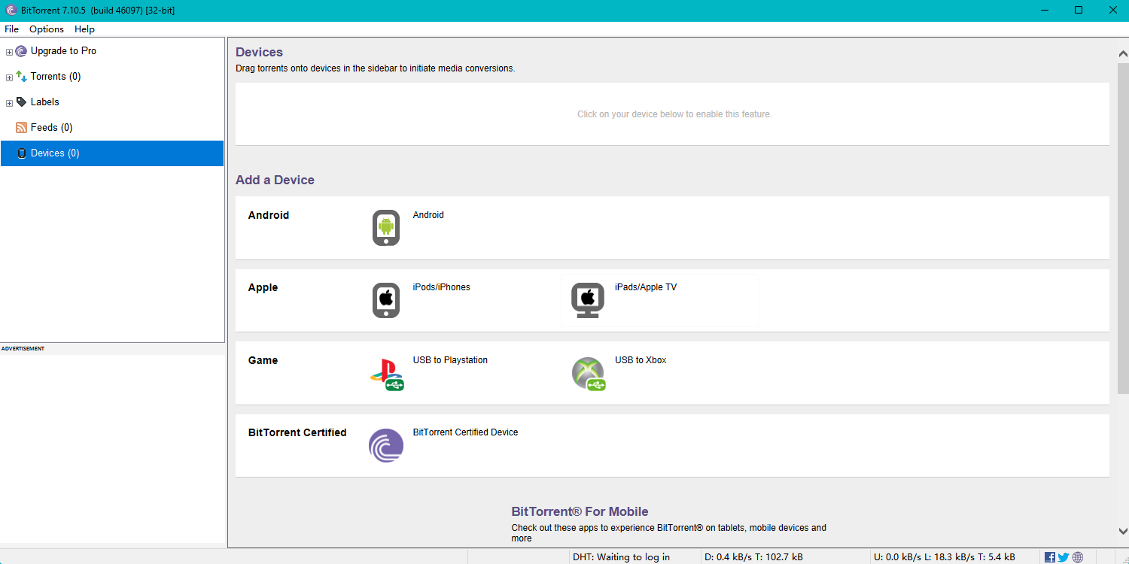Click the Twitter bird icon
Viewport: 1129px width, 564px height.
[x=1064, y=557]
